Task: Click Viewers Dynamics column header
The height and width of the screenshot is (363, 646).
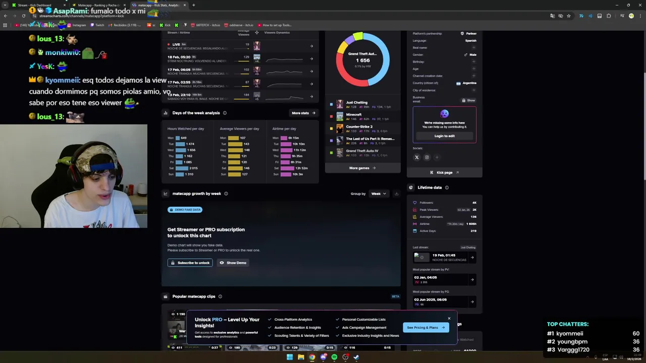Action: pyautogui.click(x=277, y=33)
